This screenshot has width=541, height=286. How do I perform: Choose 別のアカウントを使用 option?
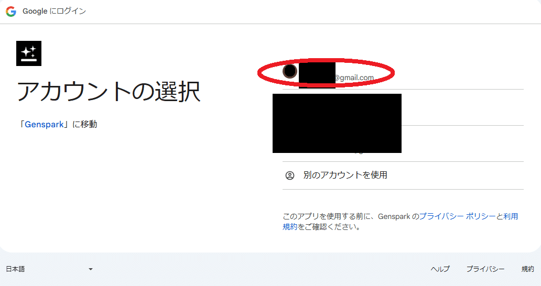point(403,175)
